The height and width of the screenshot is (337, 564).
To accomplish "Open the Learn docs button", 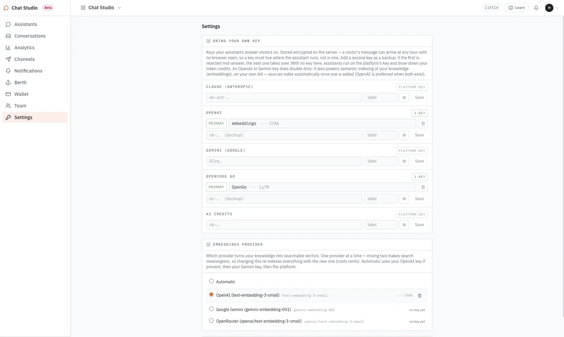I will click(516, 8).
